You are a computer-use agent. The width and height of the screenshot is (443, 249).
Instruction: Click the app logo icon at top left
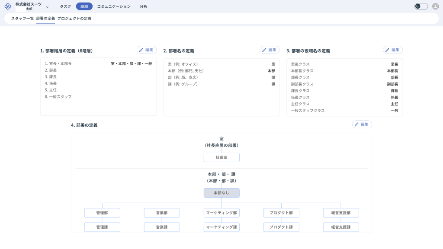point(8,6)
